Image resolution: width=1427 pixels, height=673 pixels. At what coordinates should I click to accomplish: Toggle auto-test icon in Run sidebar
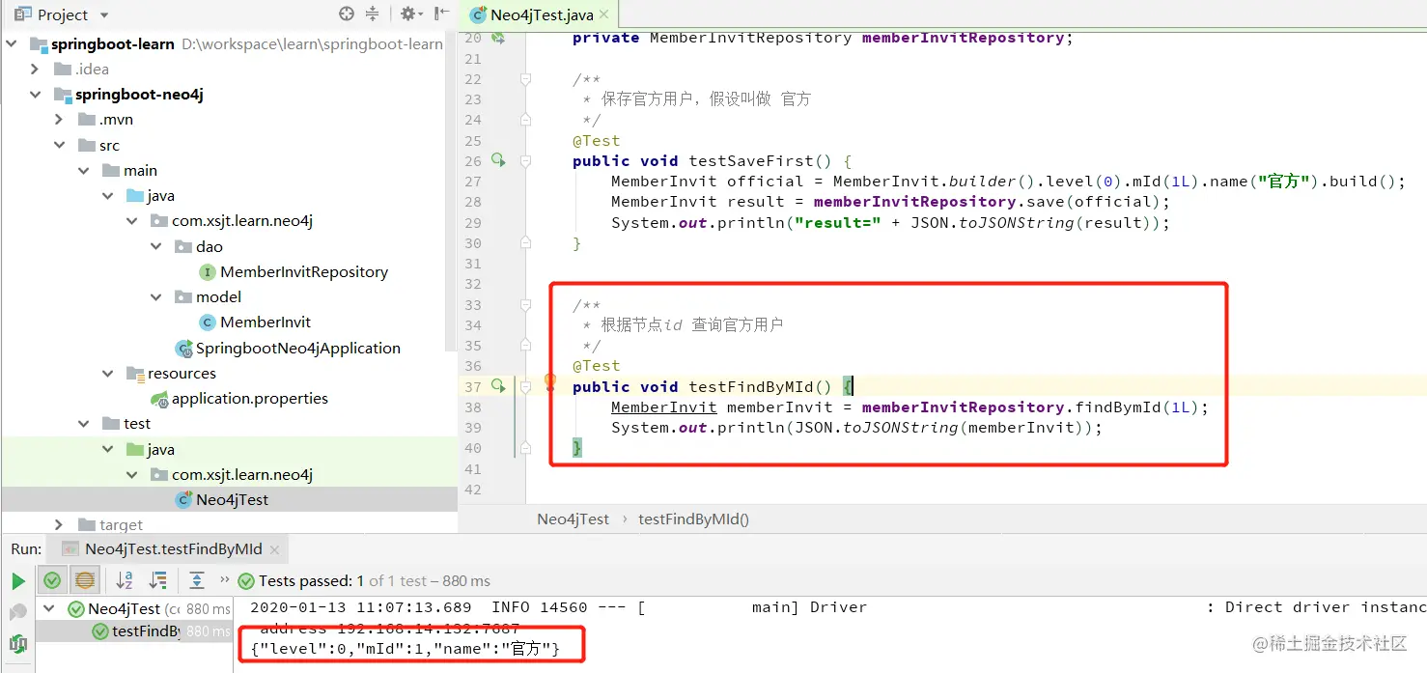click(17, 644)
